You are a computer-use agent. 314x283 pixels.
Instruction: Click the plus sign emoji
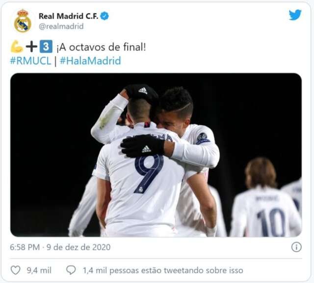tap(31, 47)
